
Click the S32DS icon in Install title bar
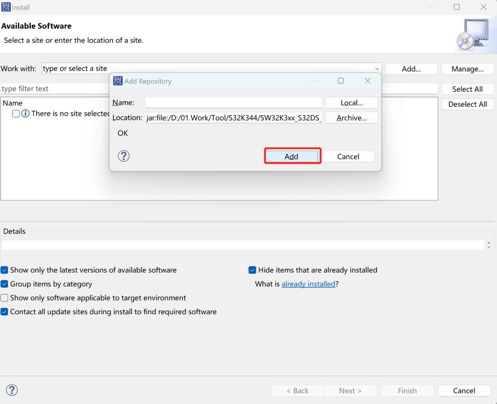click(x=6, y=7)
